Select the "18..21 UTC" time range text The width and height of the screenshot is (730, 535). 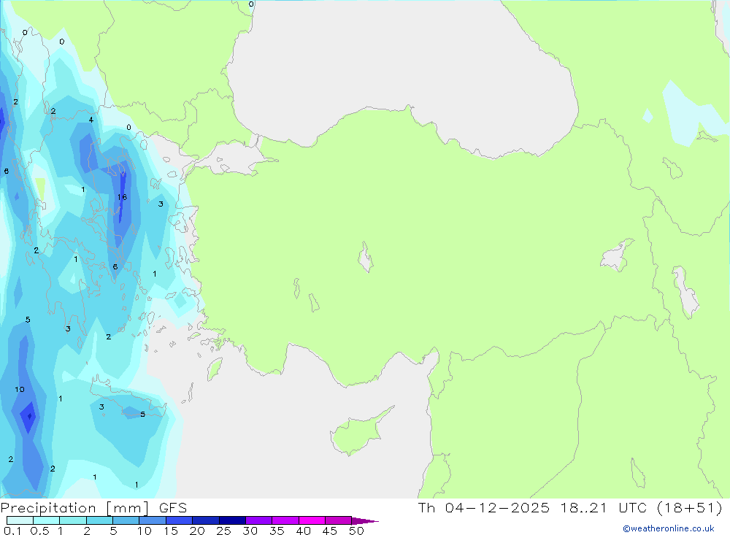(x=604, y=507)
